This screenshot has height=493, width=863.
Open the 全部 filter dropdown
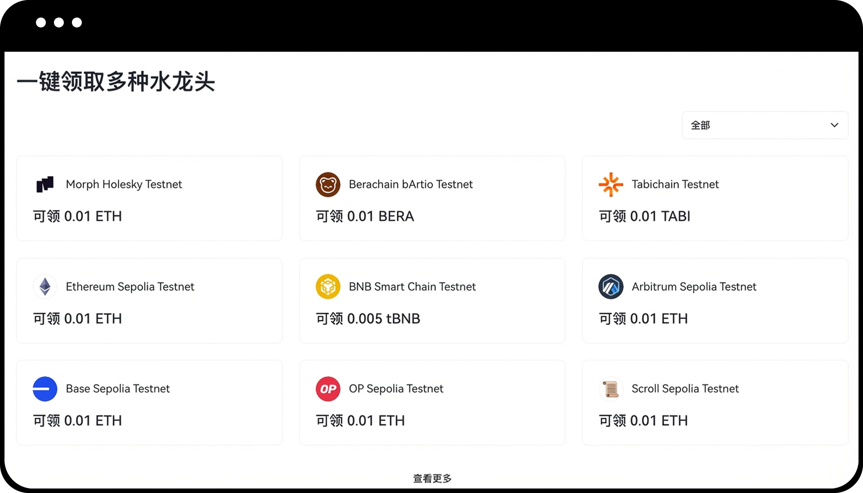tap(764, 125)
